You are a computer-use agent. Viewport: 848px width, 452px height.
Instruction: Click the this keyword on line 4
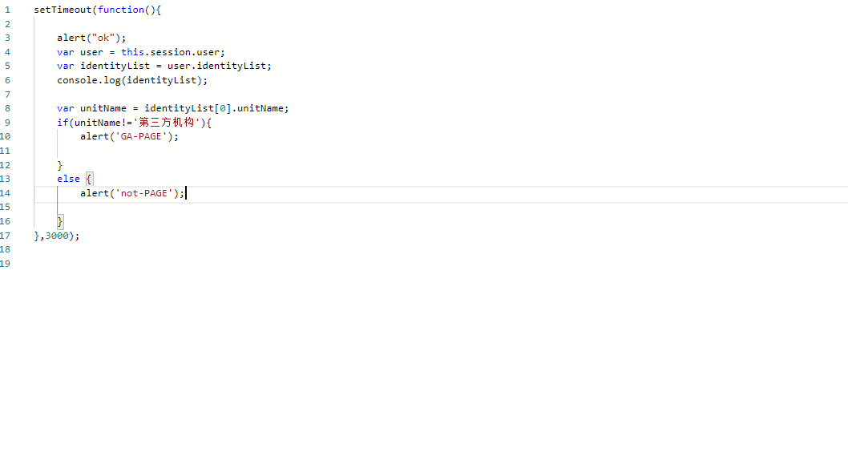[132, 52]
